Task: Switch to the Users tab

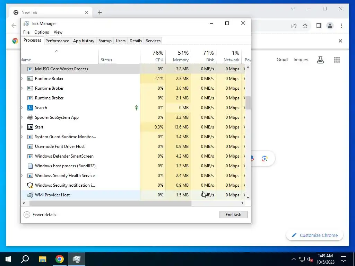Action: click(120, 41)
